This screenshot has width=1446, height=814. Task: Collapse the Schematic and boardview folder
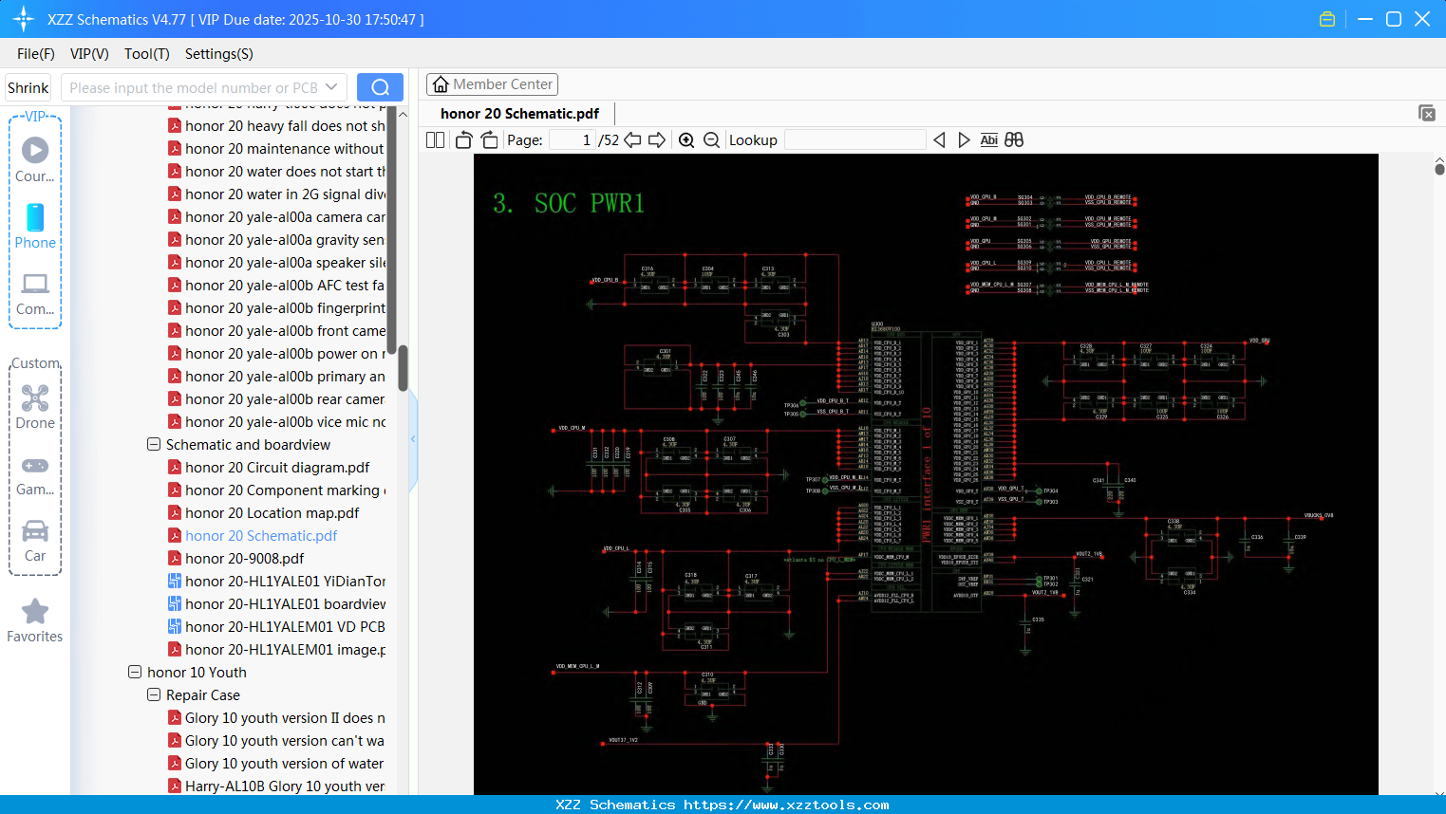click(154, 444)
